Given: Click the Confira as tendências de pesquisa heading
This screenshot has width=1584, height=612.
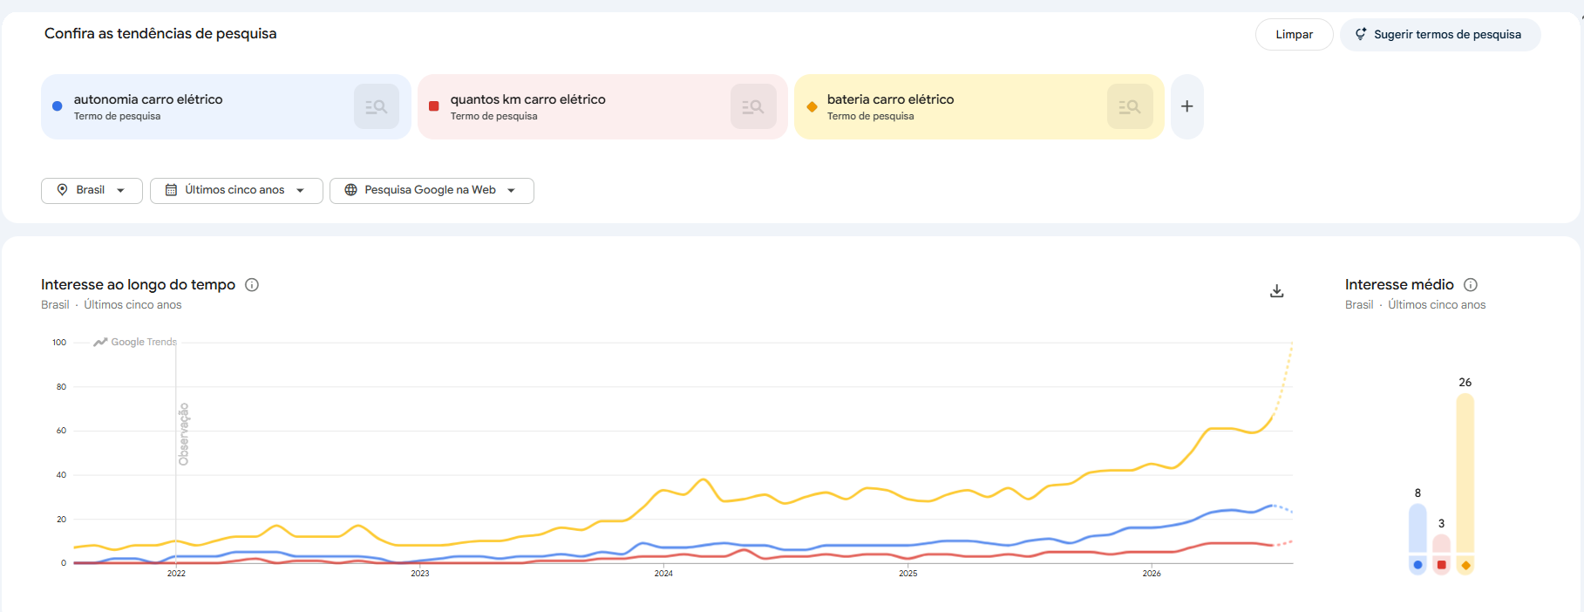Looking at the screenshot, I should point(160,34).
